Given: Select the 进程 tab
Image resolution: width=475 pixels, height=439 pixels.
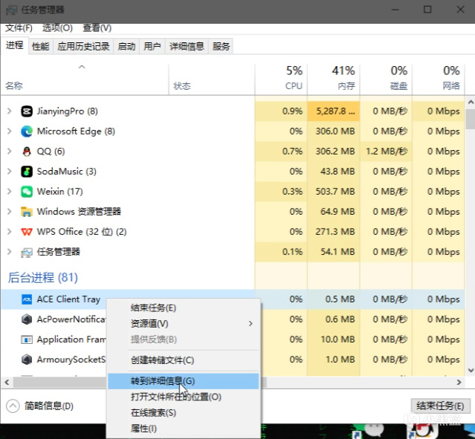Looking at the screenshot, I should tap(14, 45).
